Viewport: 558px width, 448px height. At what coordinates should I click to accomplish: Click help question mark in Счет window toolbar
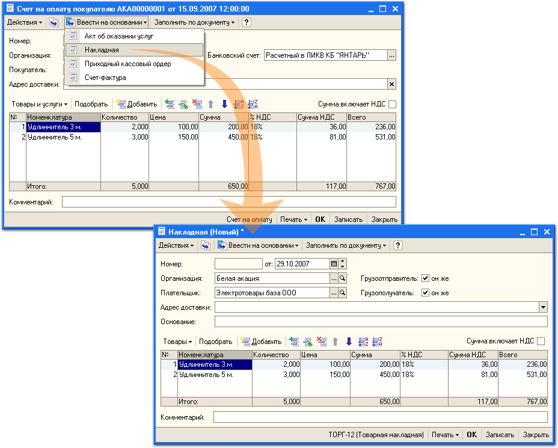tap(247, 22)
